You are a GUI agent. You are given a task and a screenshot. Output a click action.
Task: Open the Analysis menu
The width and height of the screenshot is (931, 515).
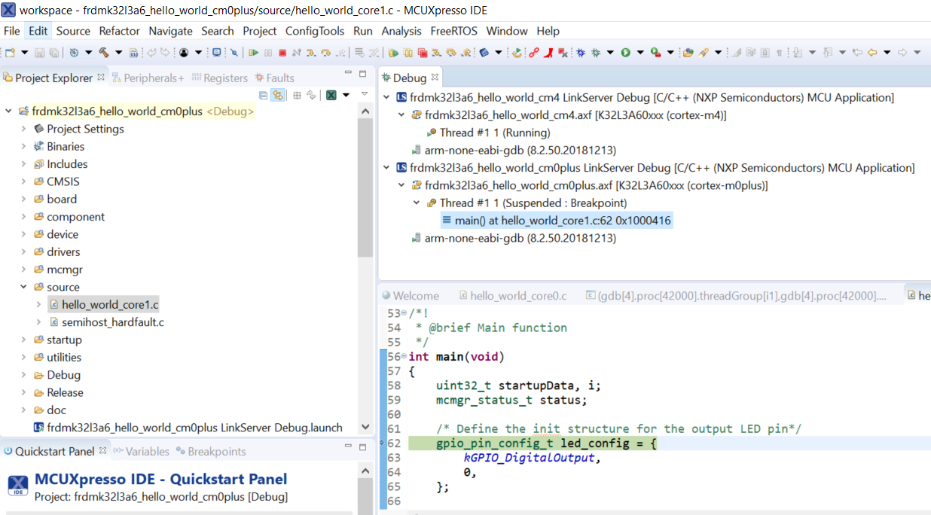(x=401, y=31)
